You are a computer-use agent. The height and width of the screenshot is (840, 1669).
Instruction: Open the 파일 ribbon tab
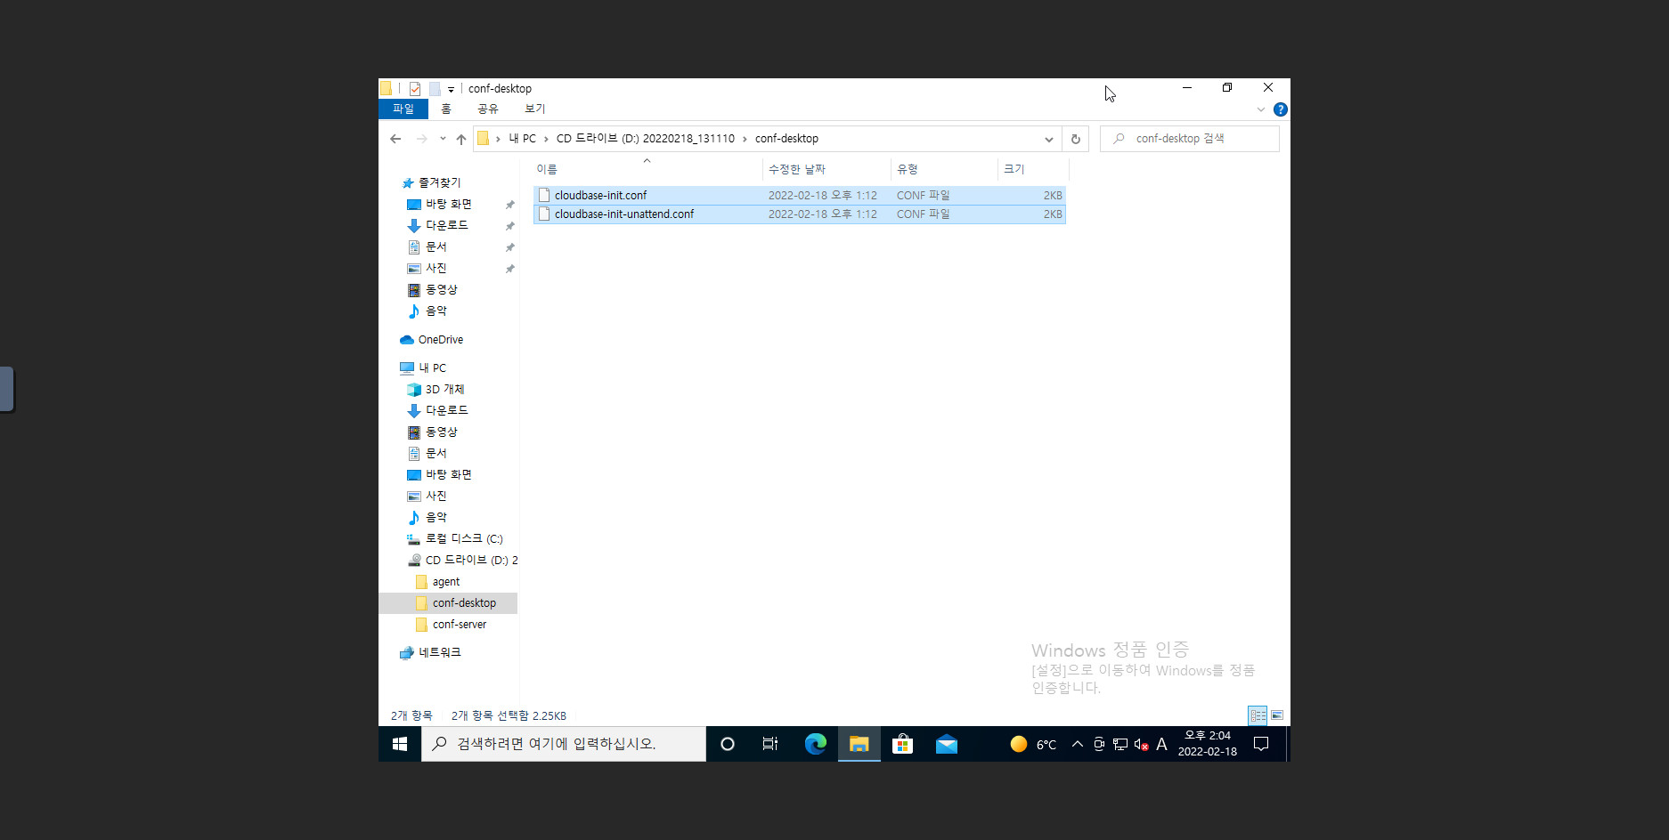tap(403, 109)
